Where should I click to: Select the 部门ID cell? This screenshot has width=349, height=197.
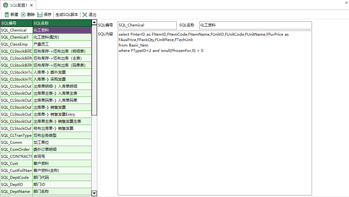pyautogui.click(x=62, y=184)
